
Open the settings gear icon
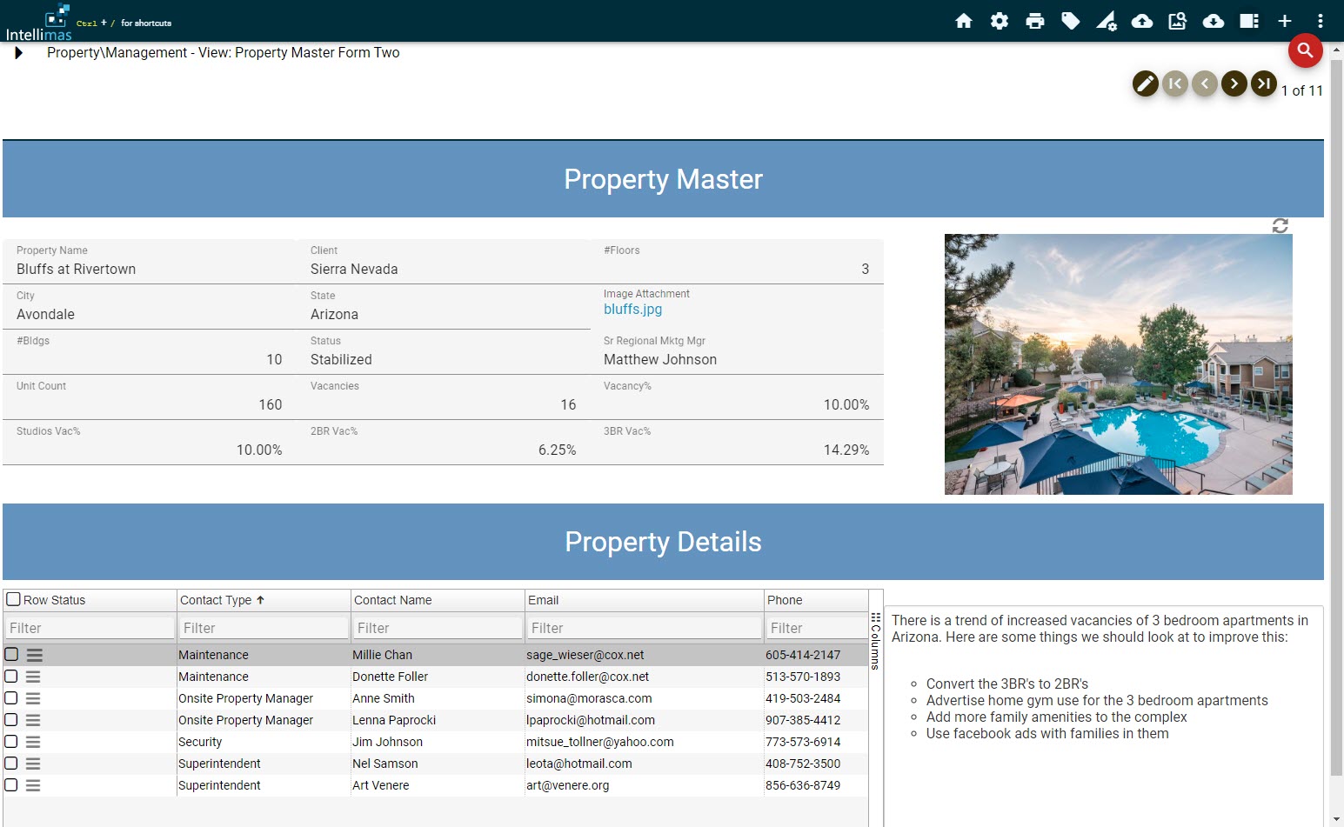click(x=999, y=21)
